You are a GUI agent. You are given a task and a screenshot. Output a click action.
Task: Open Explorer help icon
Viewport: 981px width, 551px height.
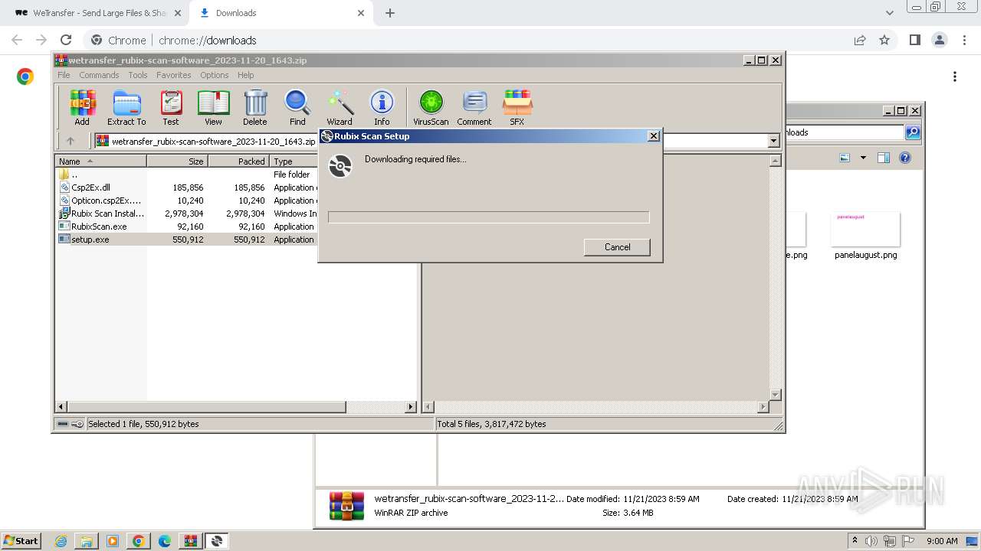click(905, 158)
